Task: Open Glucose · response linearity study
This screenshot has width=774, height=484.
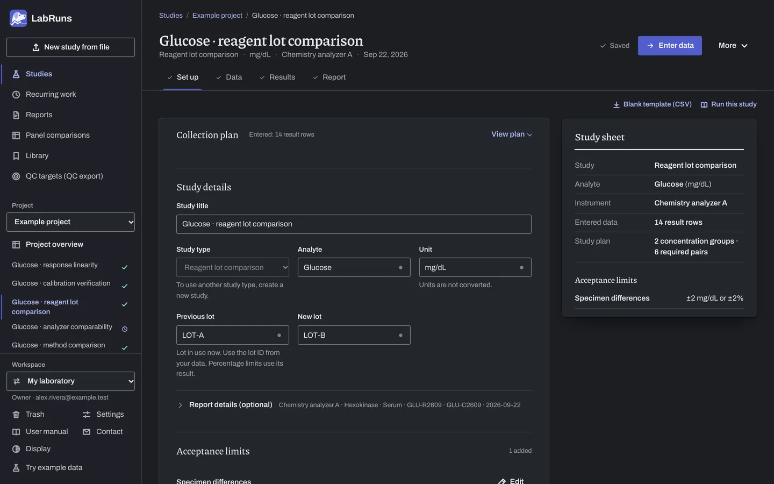Action: tap(70, 265)
